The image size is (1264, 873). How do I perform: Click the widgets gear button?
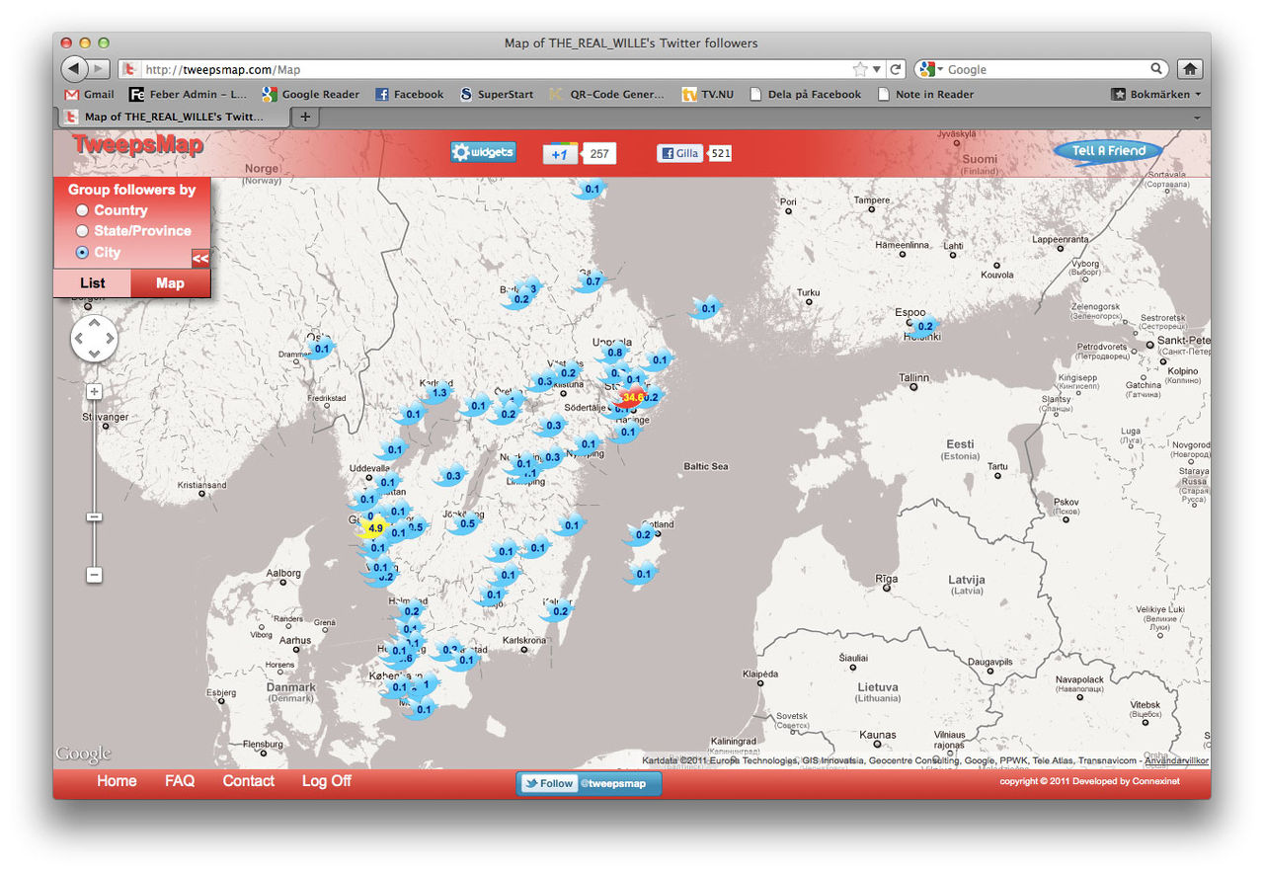tap(483, 152)
